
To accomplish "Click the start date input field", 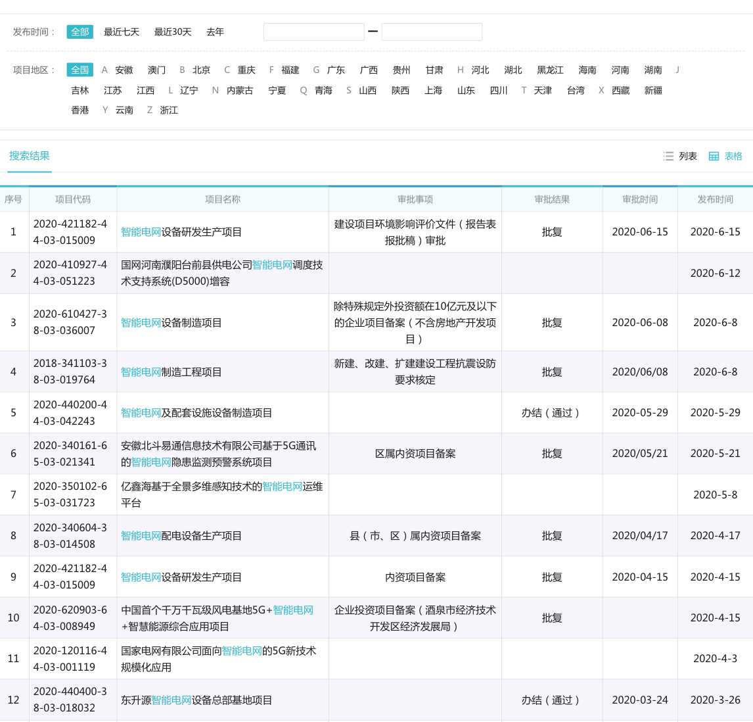I will 313,32.
